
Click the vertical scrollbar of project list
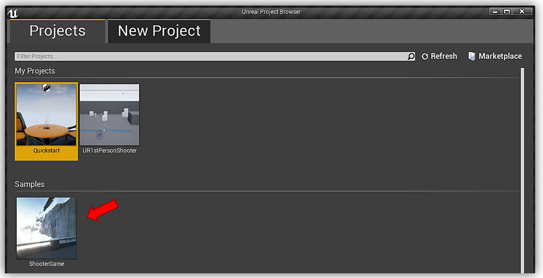tap(522, 171)
